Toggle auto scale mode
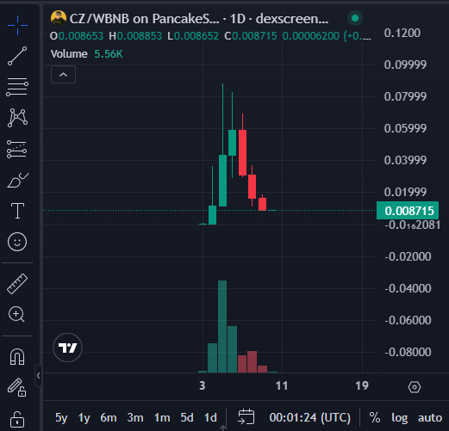This screenshot has width=449, height=431. tap(430, 418)
